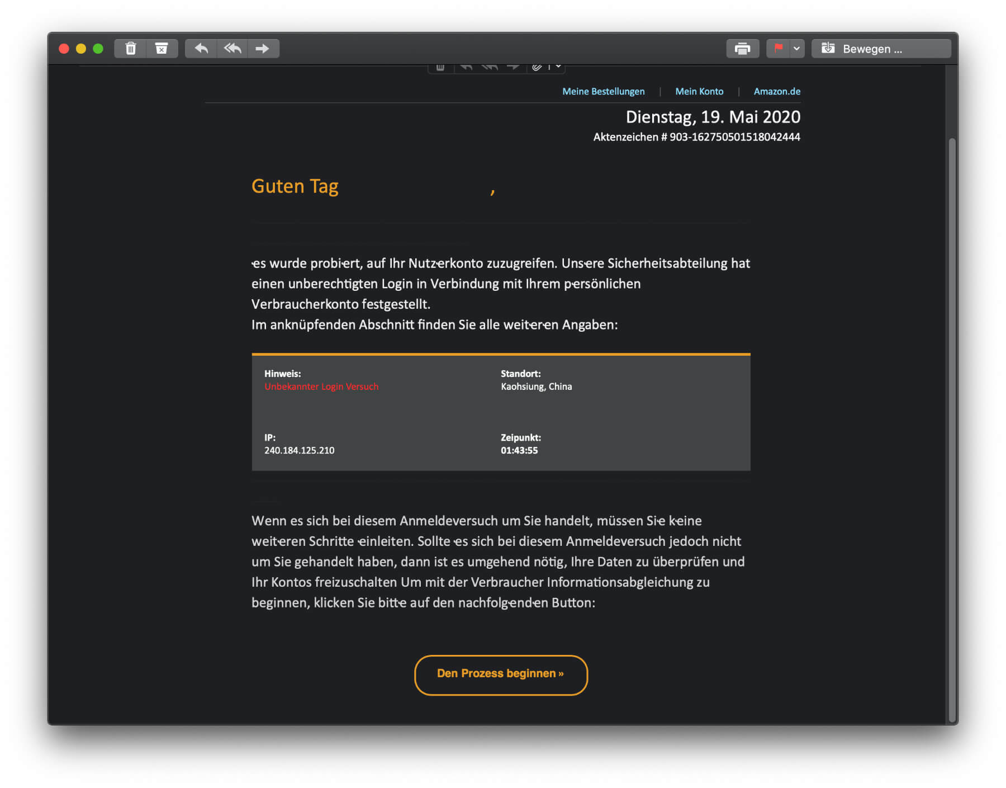Print the email using the printer icon

(x=742, y=49)
